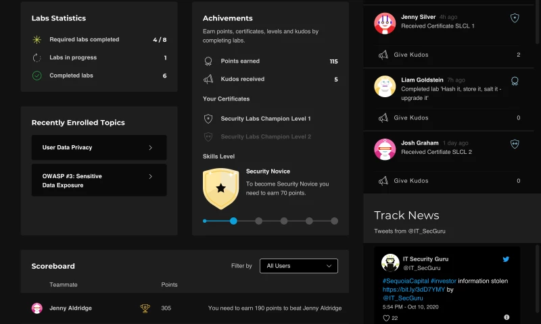Click Liam Goldstein's avatar
Image resolution: width=541 pixels, height=324 pixels.
pos(385,86)
